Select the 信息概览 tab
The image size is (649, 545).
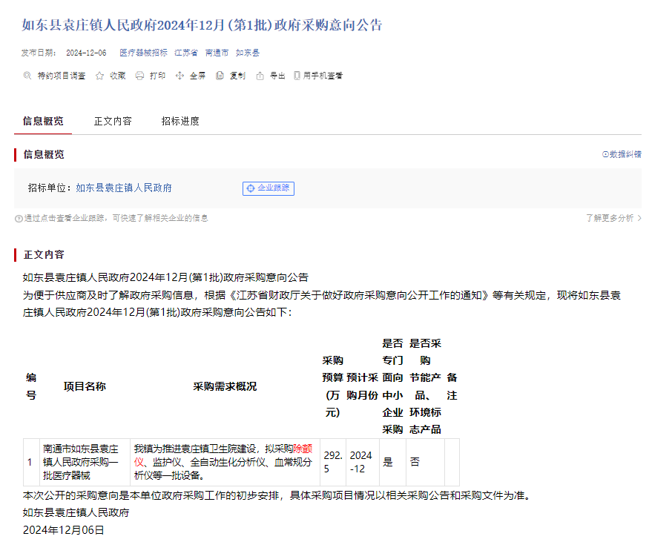pyautogui.click(x=43, y=121)
